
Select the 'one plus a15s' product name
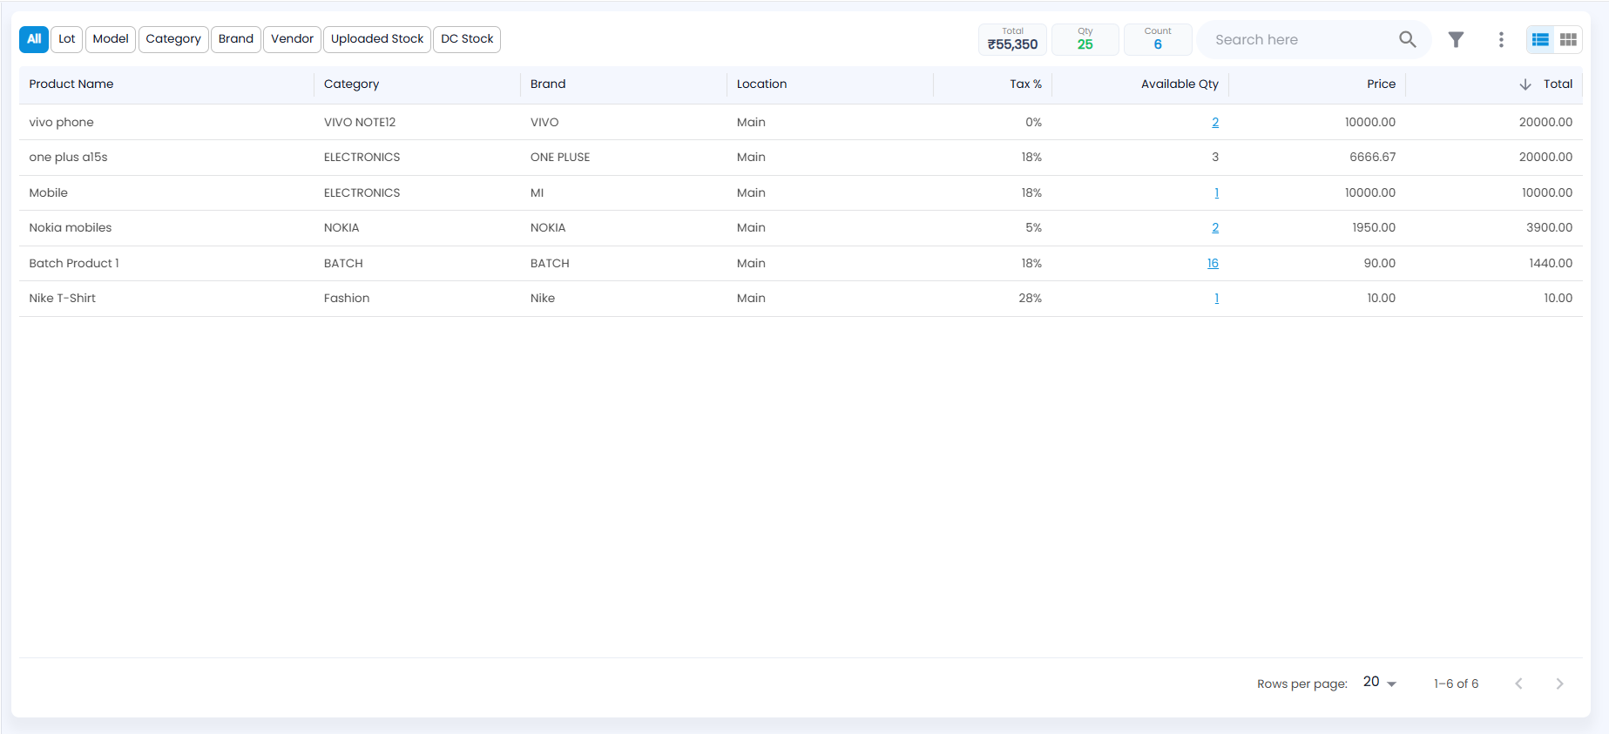(68, 158)
